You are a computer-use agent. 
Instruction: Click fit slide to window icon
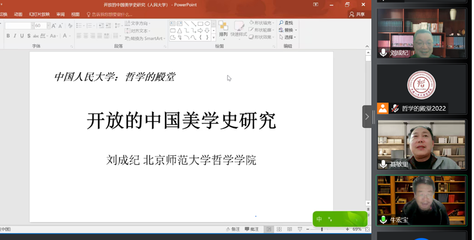pyautogui.click(x=366, y=230)
